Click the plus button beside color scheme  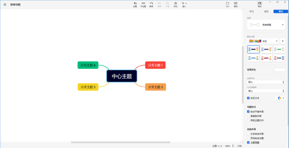point(283,41)
